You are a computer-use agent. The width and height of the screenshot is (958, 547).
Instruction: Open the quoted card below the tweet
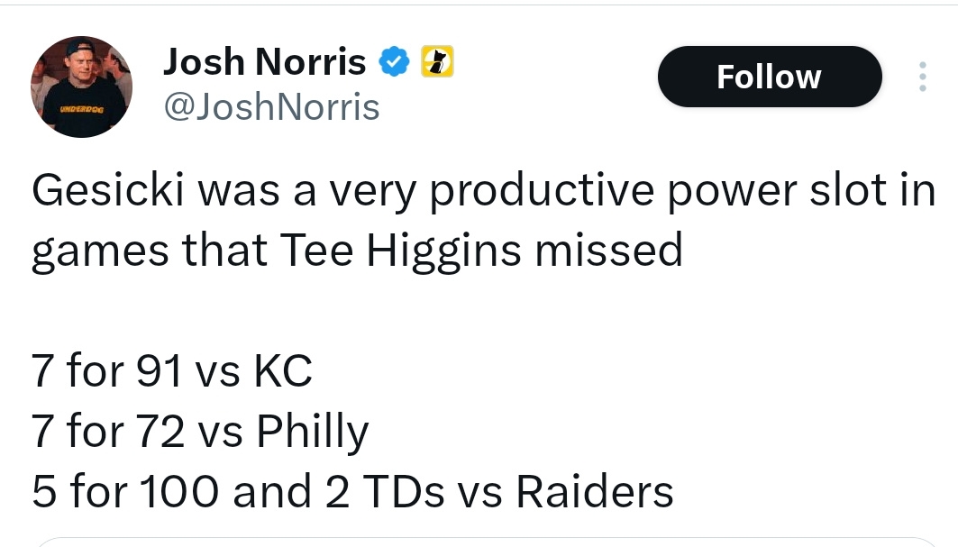click(487, 542)
